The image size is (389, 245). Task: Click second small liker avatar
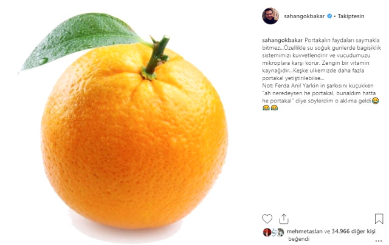click(274, 232)
